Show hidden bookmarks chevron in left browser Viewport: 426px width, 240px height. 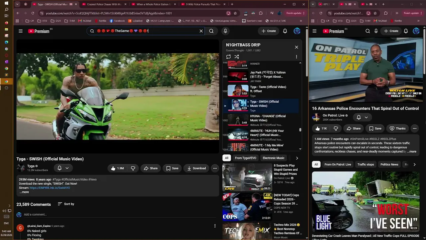click(x=301, y=21)
